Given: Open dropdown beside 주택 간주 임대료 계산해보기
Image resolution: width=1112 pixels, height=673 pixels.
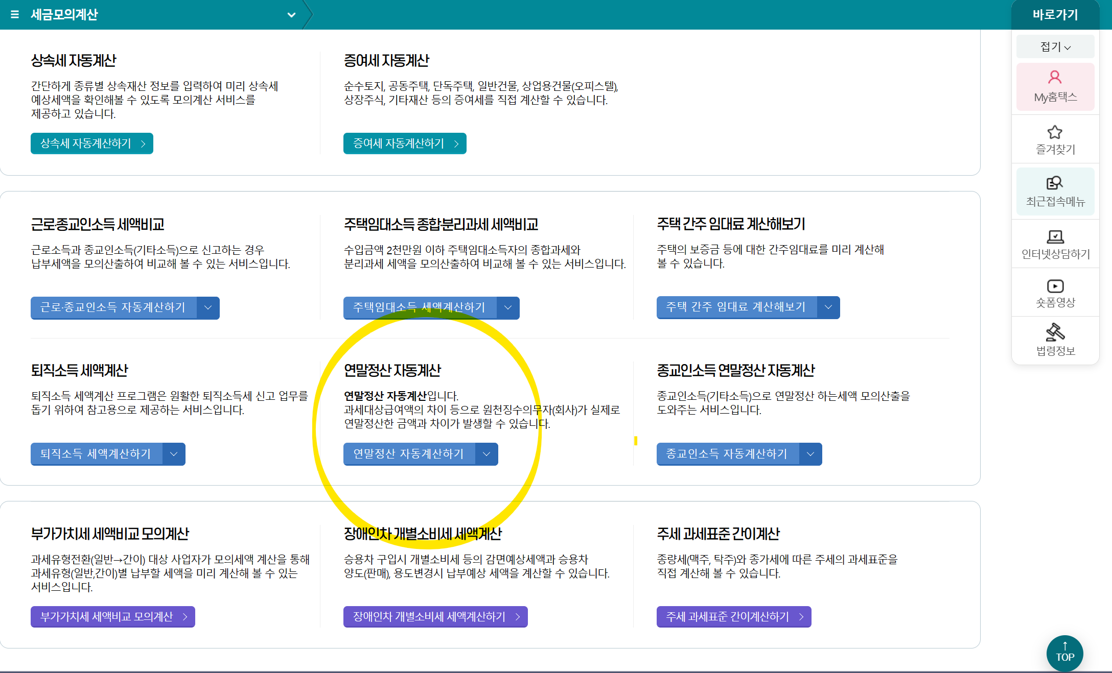Looking at the screenshot, I should pos(828,307).
